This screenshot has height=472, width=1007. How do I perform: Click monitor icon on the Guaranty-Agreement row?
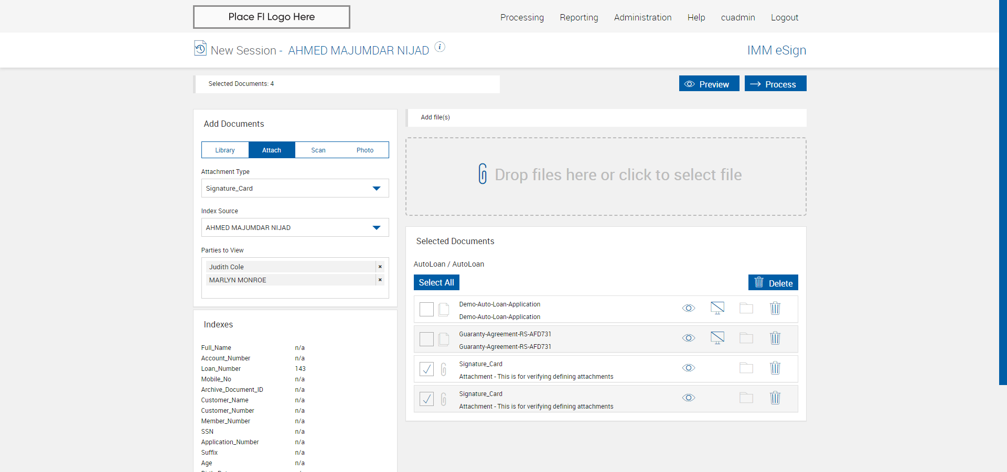point(717,338)
